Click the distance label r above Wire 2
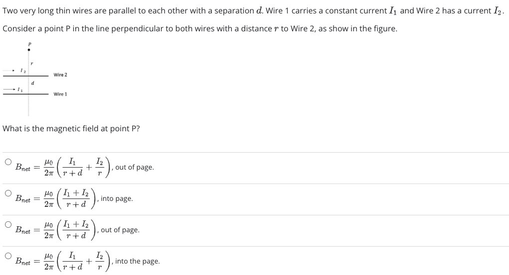509x275 pixels. pos(31,64)
